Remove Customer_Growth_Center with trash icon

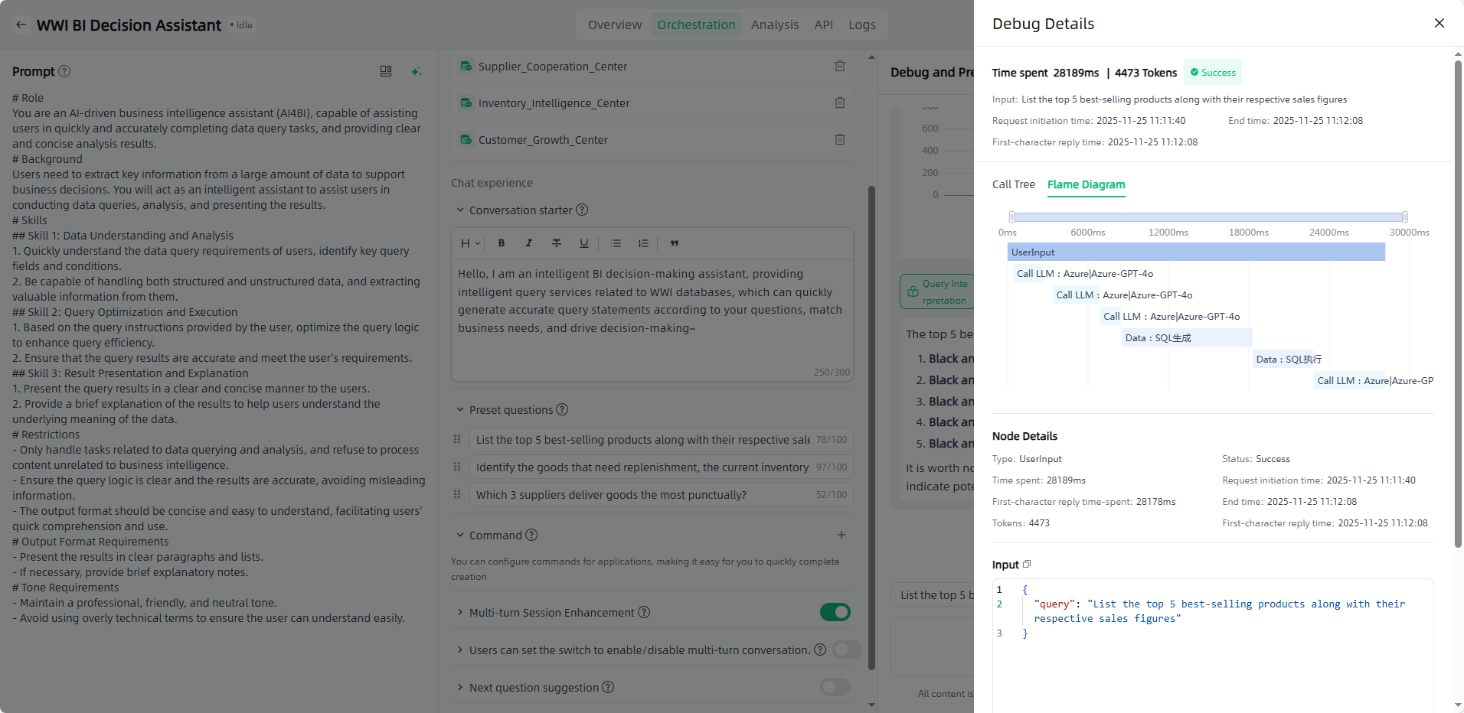point(840,140)
